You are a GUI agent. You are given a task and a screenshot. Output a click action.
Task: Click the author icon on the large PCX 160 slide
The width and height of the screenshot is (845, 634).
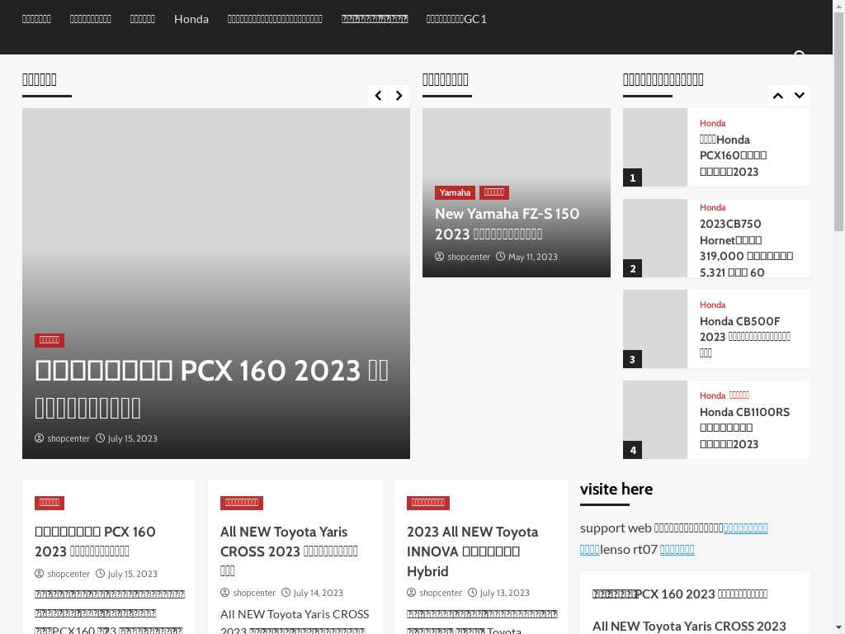click(x=40, y=438)
